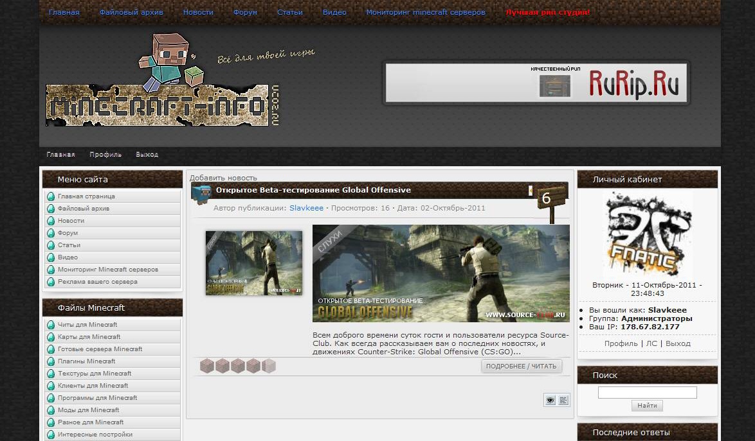Image resolution: width=755 pixels, height=441 pixels.
Task: Click the diamond icon beside sidebar Статьи
Action: tap(51, 245)
